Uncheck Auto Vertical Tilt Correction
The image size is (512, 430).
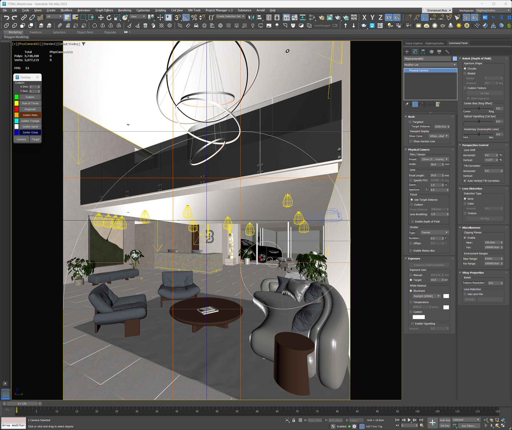(x=465, y=181)
